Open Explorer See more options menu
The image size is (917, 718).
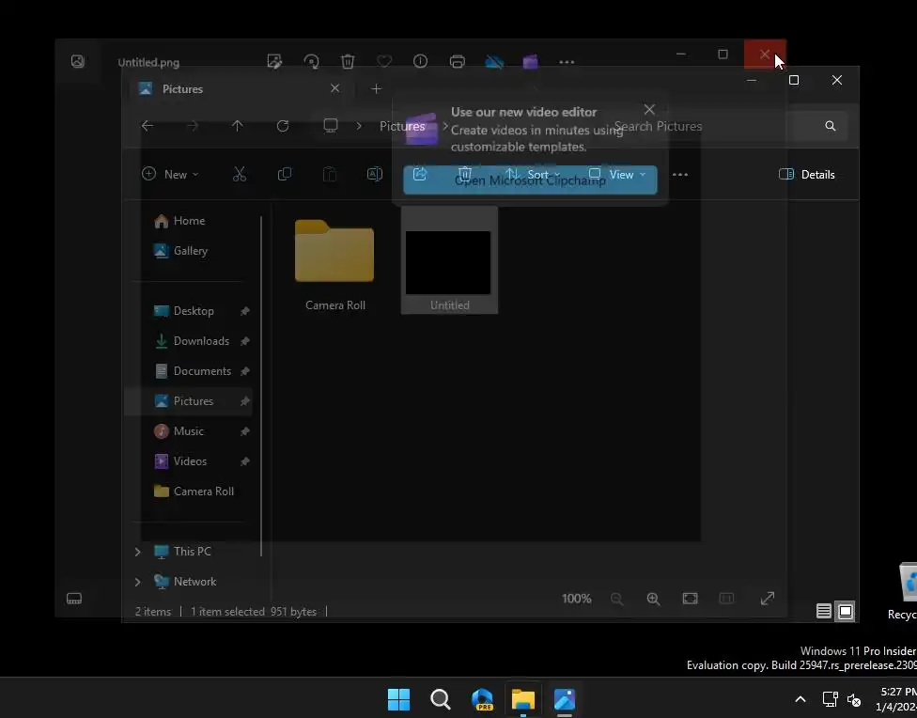(680, 175)
